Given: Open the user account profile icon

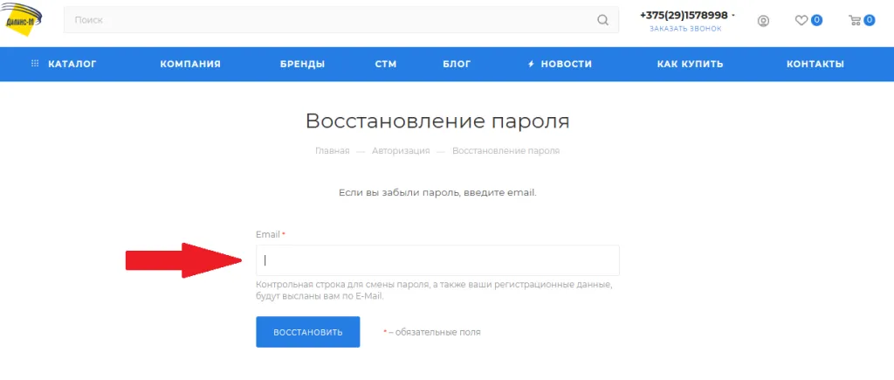Looking at the screenshot, I should [x=764, y=21].
